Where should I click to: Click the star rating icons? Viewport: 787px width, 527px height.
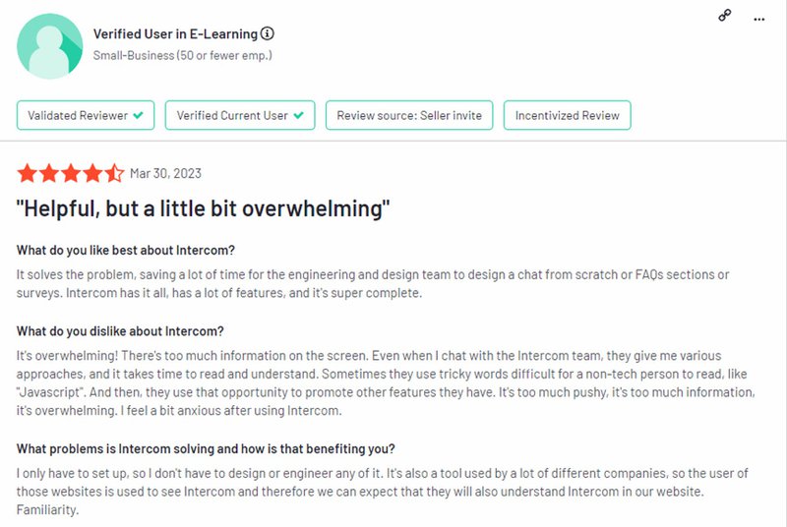click(x=70, y=174)
